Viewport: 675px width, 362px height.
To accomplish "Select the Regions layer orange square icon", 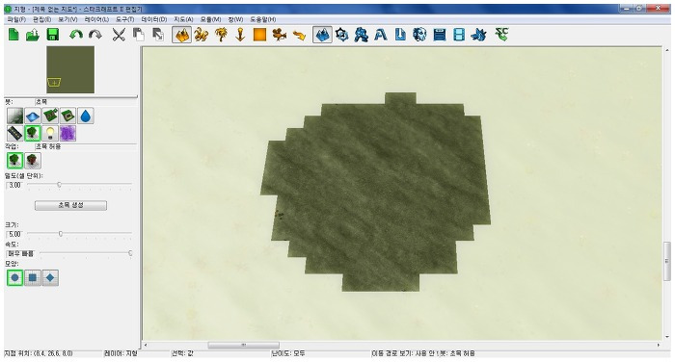I will [x=259, y=35].
